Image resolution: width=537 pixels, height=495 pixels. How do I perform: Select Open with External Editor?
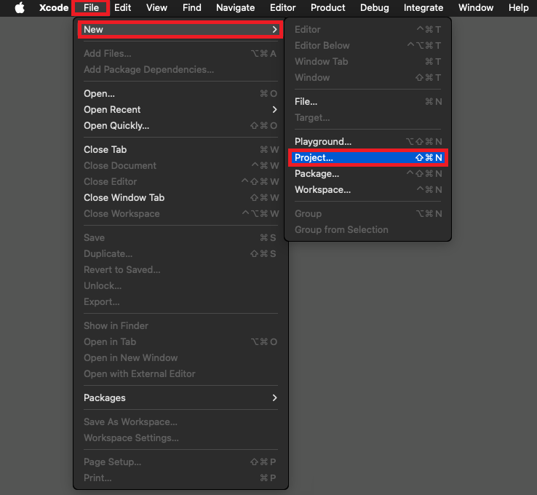click(x=180, y=374)
